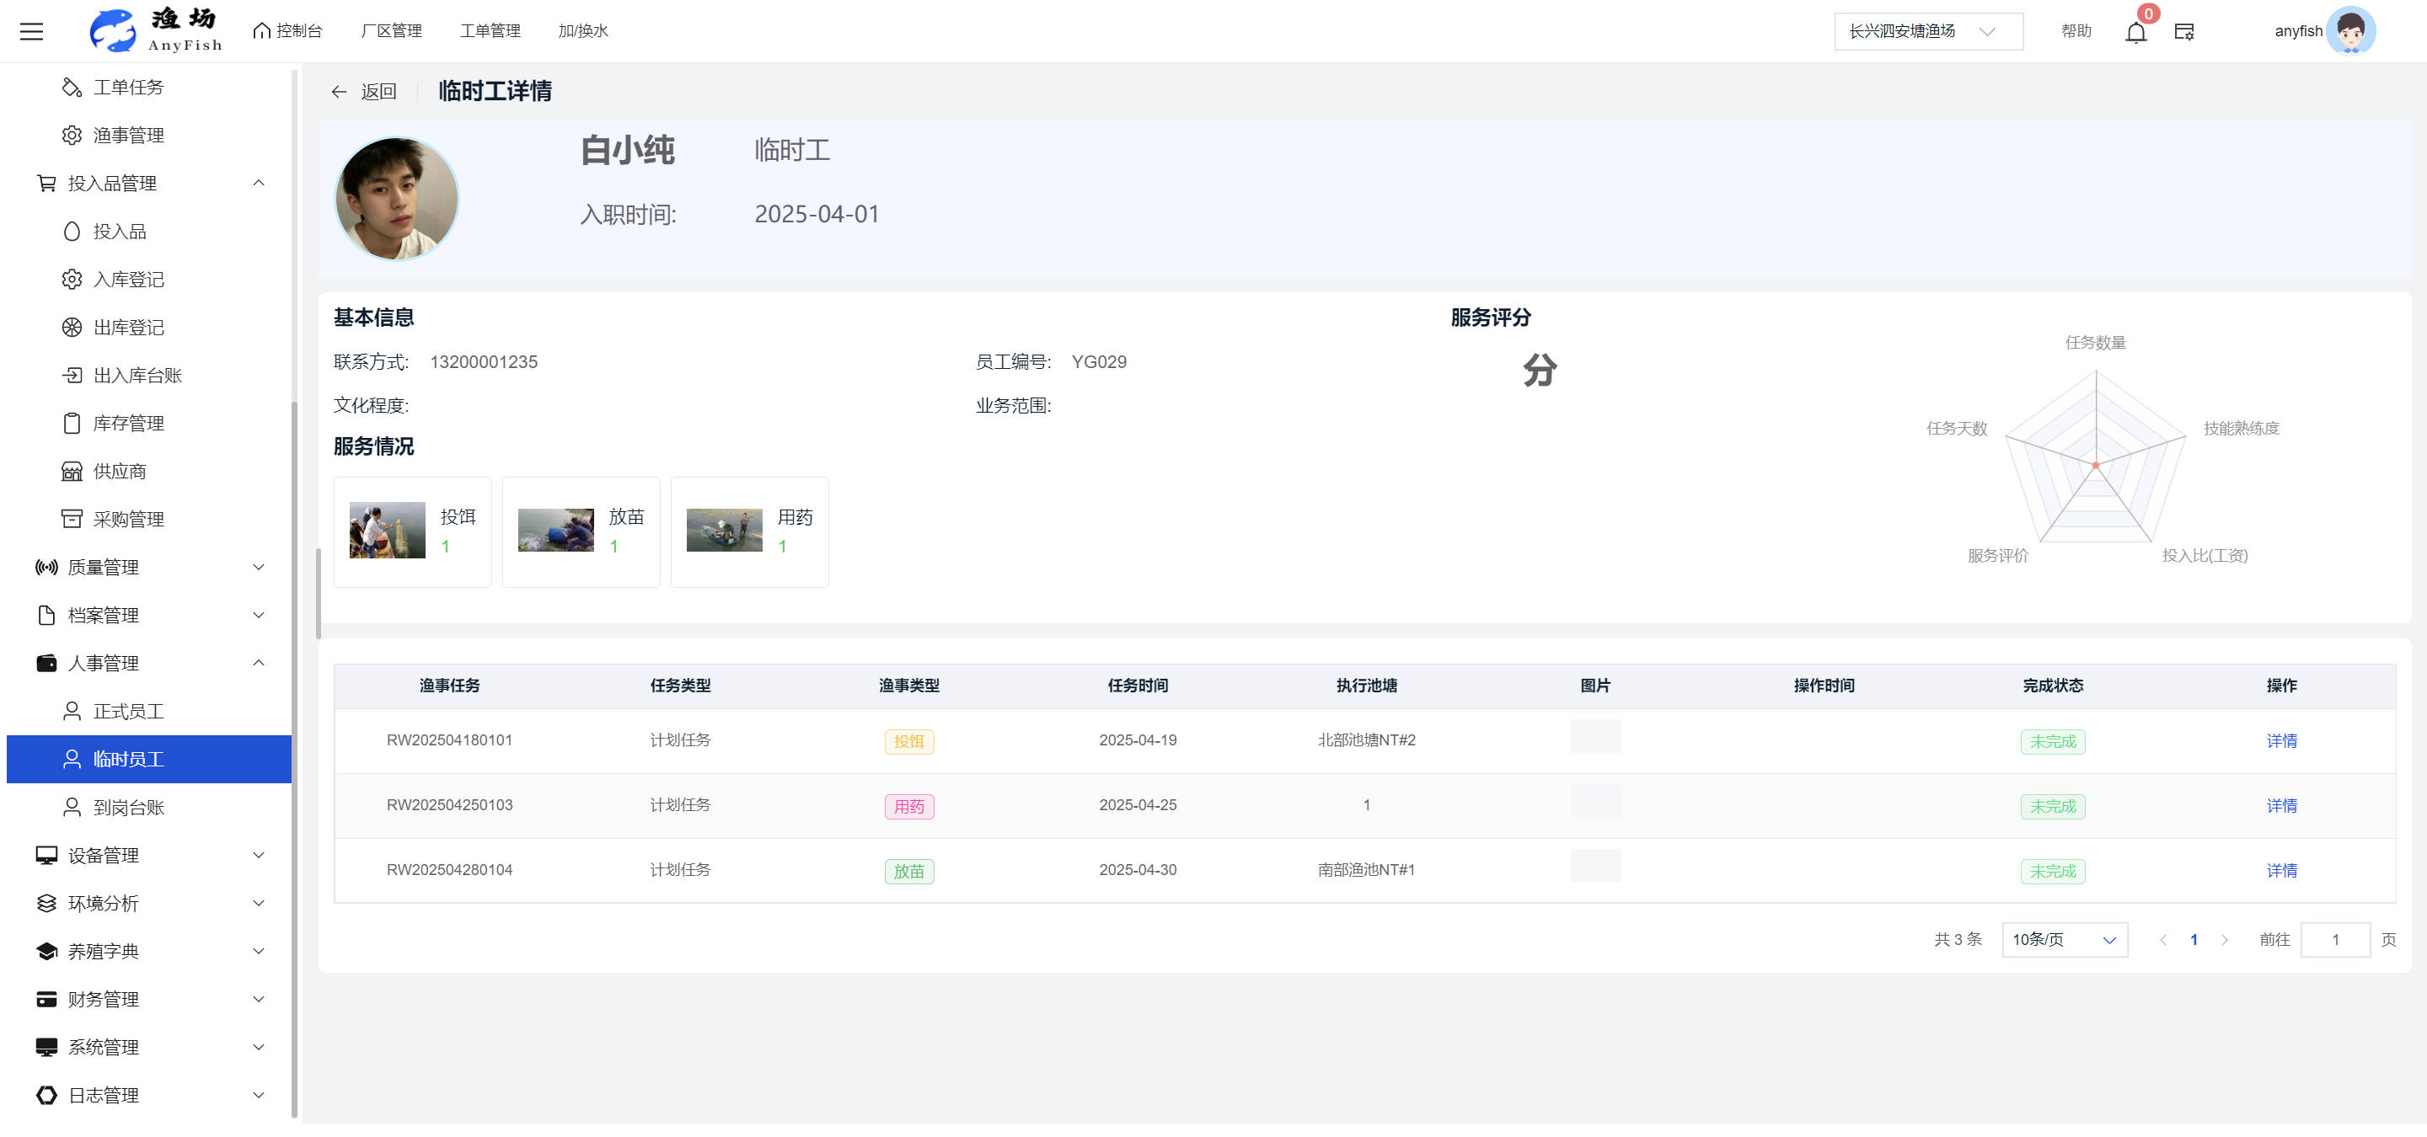Click the hamburger menu icon
This screenshot has height=1137, width=2427.
click(x=31, y=31)
